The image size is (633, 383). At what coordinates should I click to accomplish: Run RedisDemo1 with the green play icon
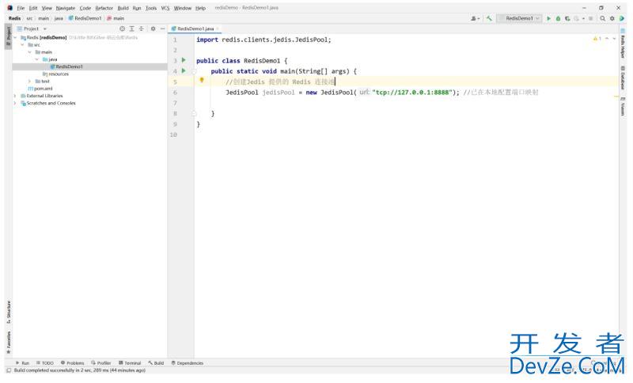pyautogui.click(x=548, y=18)
